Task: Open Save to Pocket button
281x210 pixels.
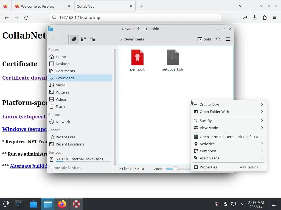Action: pyautogui.click(x=245, y=17)
